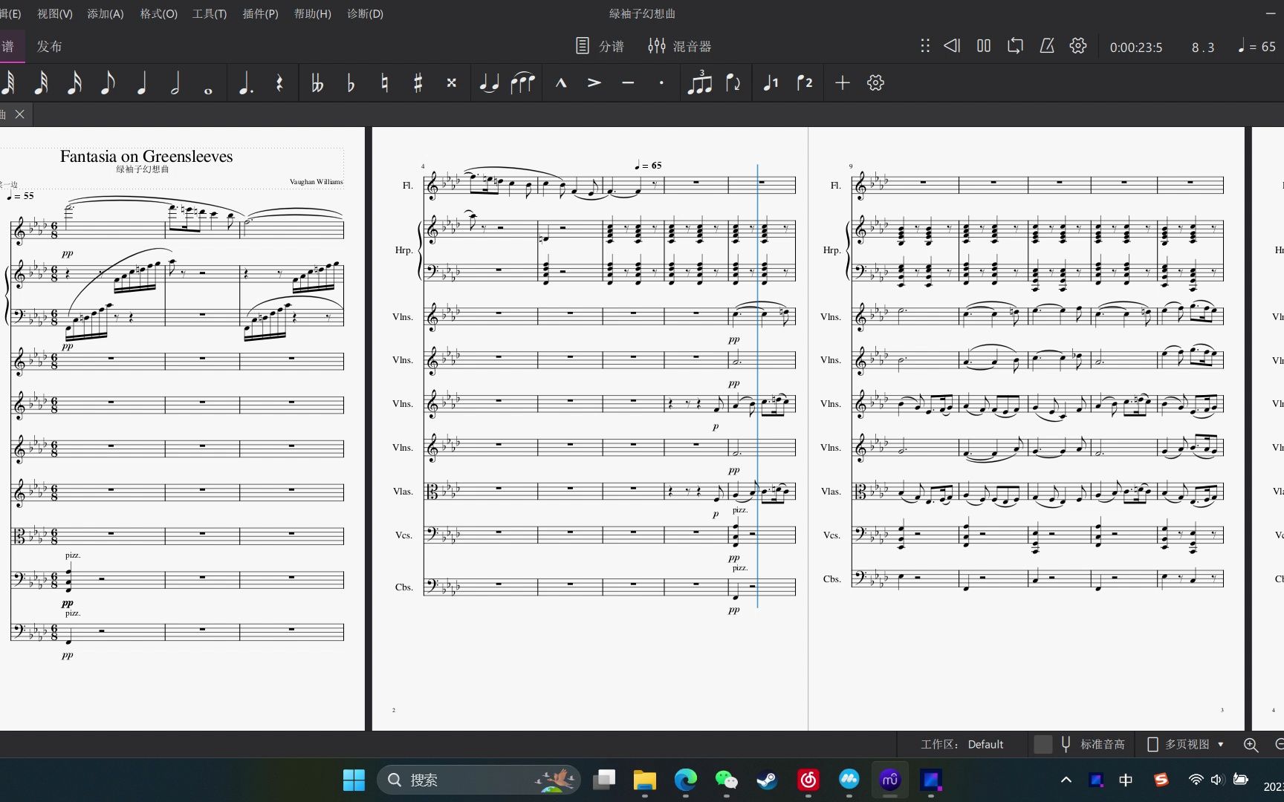Customize the note input toolbar gear
The height and width of the screenshot is (802, 1284).
click(x=875, y=83)
